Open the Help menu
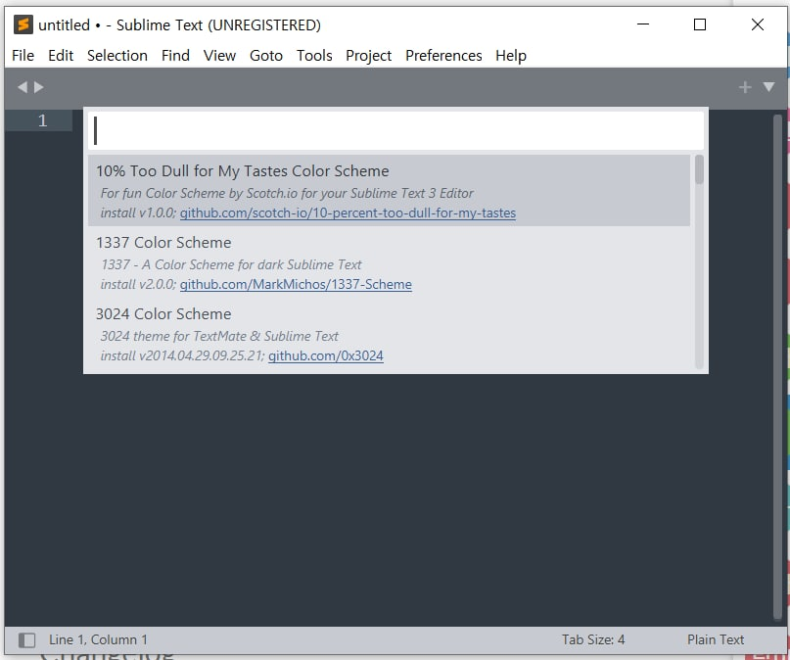 pyautogui.click(x=511, y=56)
